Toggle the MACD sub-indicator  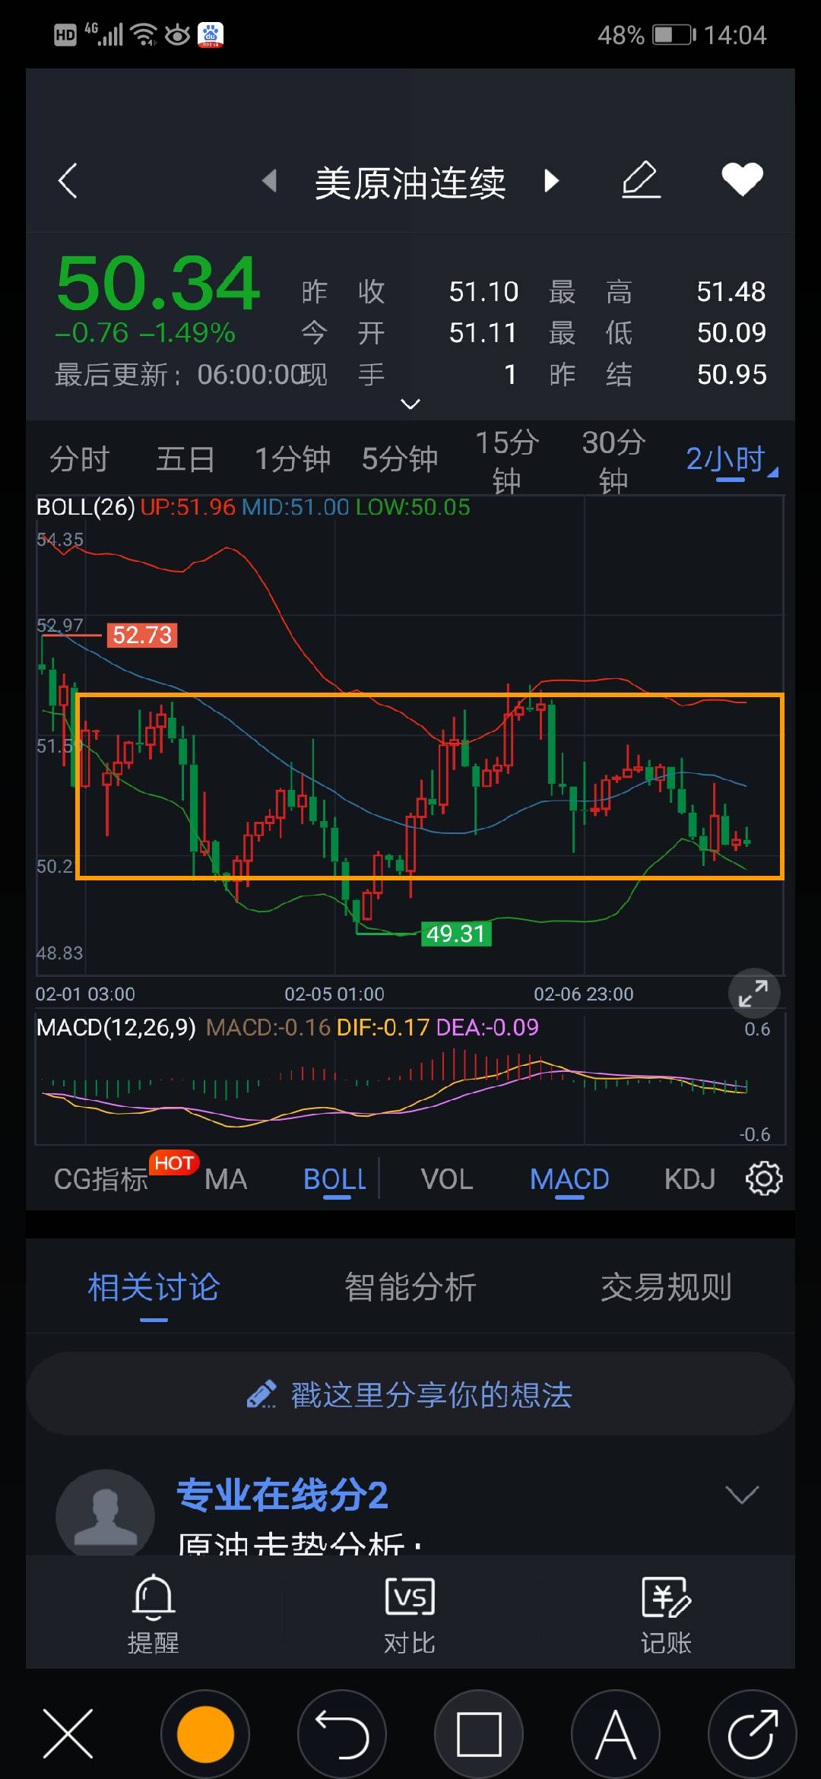pyautogui.click(x=569, y=1179)
